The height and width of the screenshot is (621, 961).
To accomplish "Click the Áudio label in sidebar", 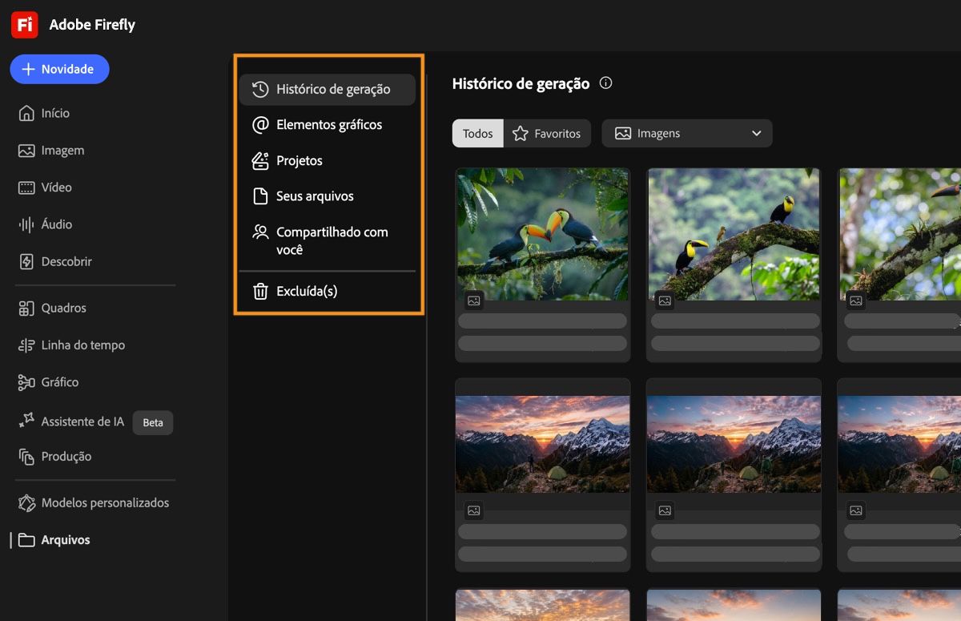I will coord(57,224).
